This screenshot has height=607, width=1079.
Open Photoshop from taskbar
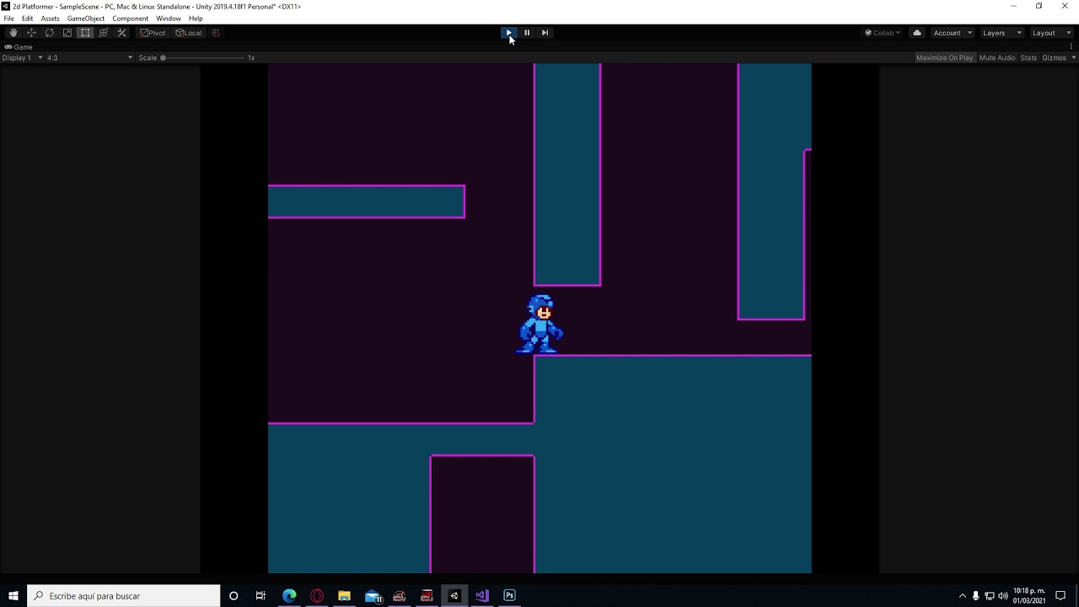click(x=509, y=596)
